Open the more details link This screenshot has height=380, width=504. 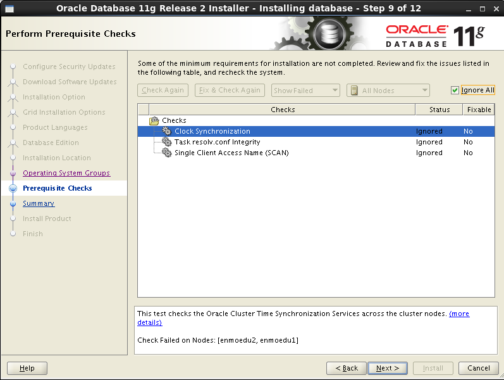pos(459,313)
